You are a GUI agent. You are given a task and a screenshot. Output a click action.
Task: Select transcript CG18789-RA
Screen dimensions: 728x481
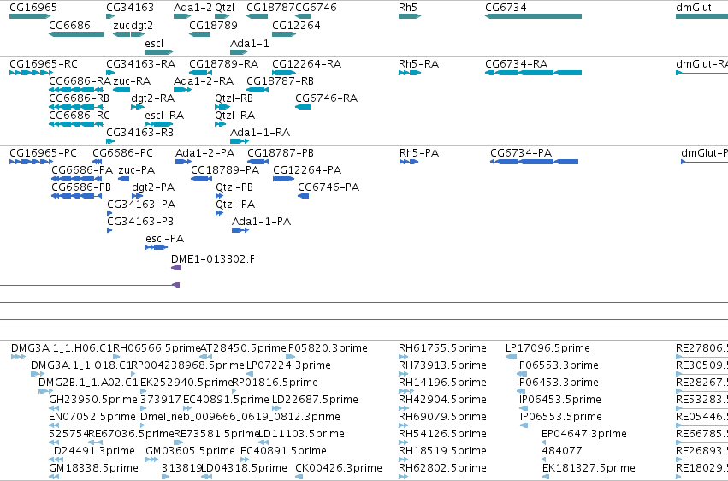click(223, 64)
